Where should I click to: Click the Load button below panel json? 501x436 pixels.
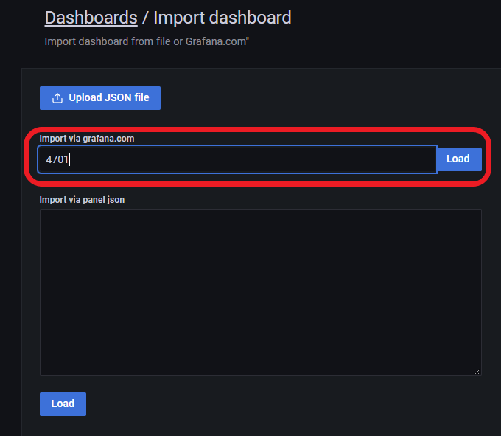click(63, 404)
